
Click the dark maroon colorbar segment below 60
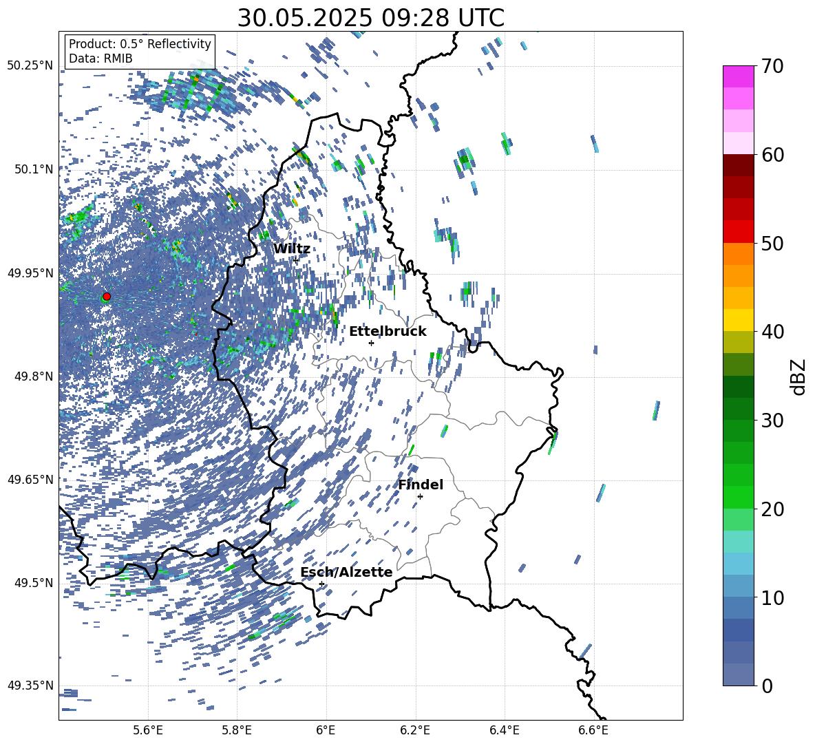[738, 165]
